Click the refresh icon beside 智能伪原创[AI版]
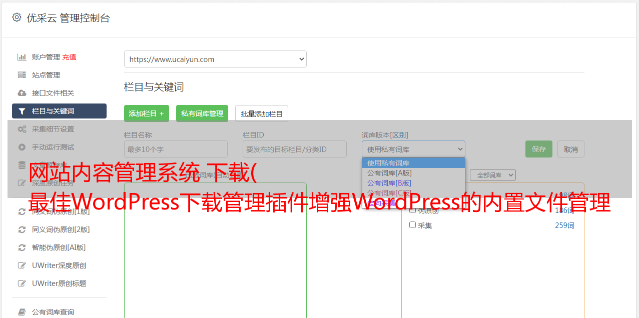Viewport: 639px width, 318px height. pyautogui.click(x=22, y=247)
